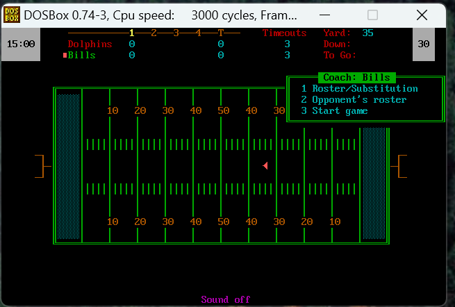
Task: Maximize the DOSBox window
Action: click(372, 15)
